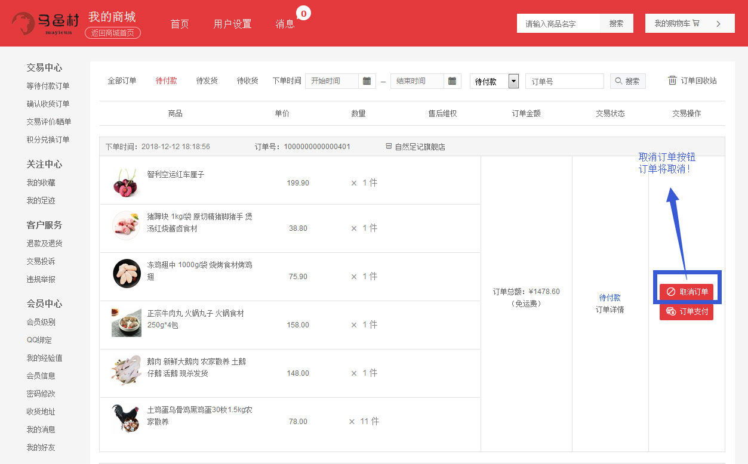This screenshot has width=748, height=464.
Task: Click the goose meat product thumbnail
Action: point(127,370)
